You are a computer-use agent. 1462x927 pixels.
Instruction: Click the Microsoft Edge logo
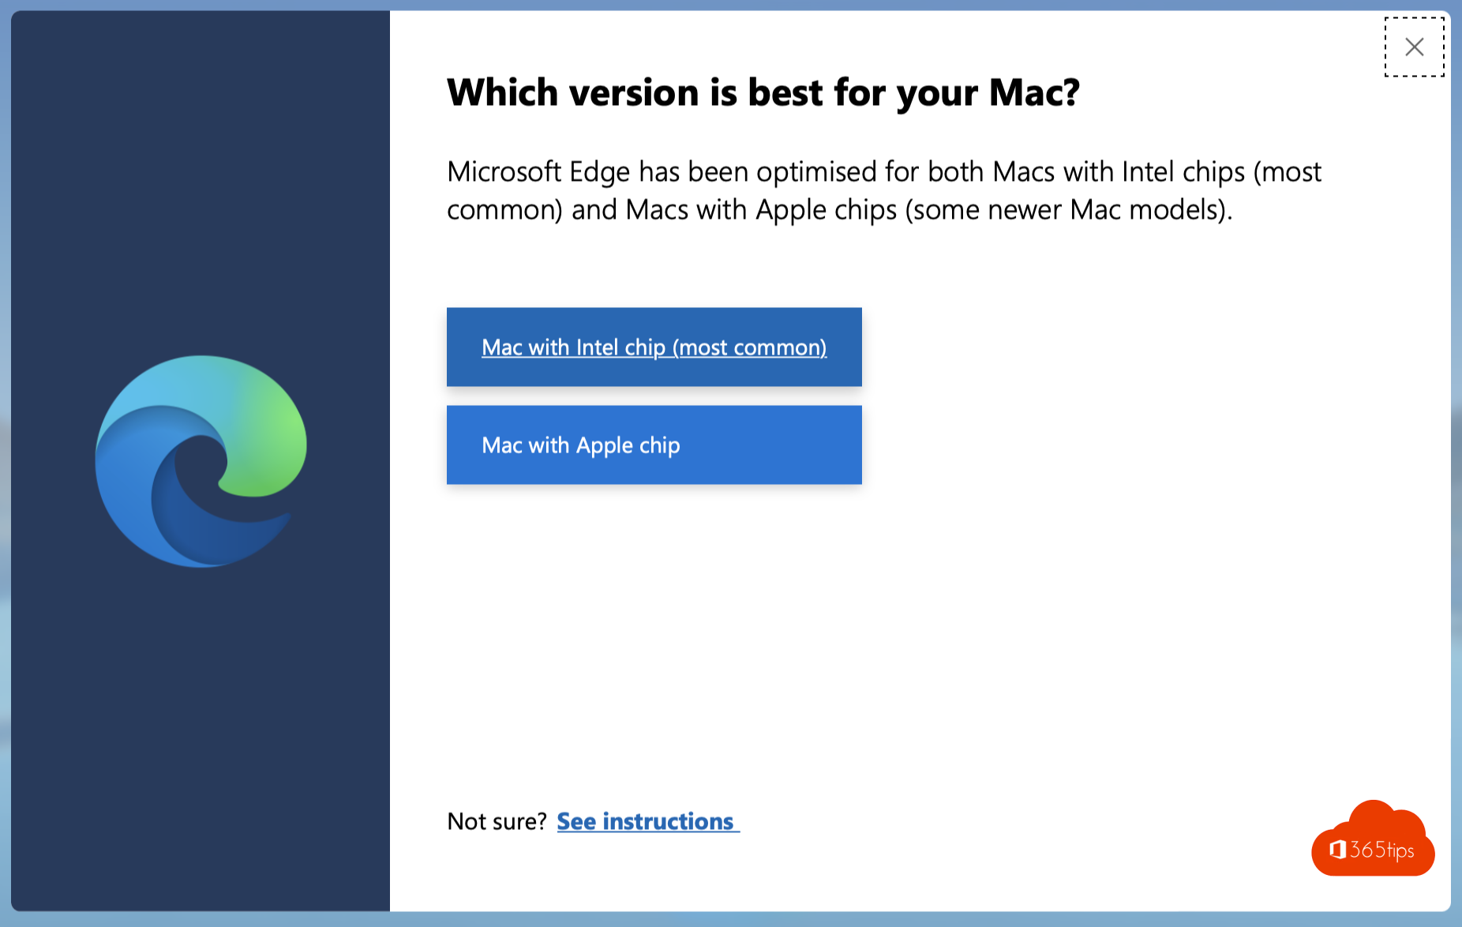(x=201, y=461)
